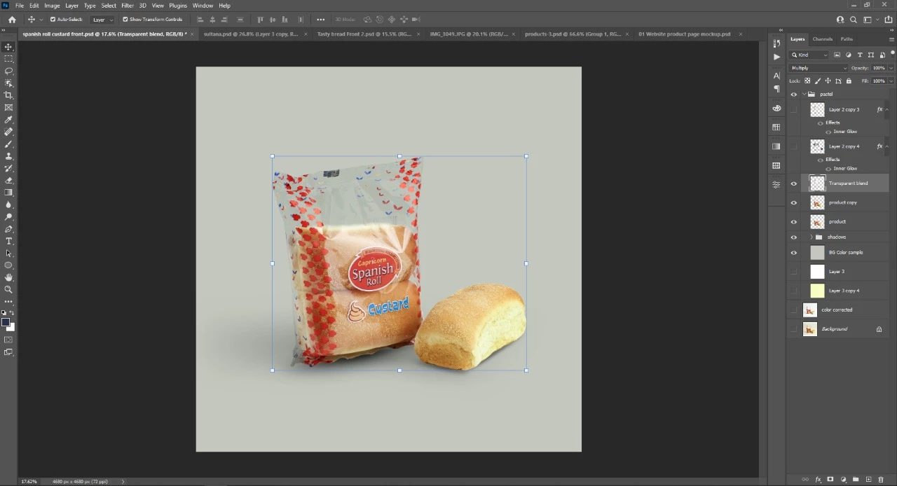Viewport: 897px width, 486px height.
Task: Select the Lasso tool
Action: point(8,71)
